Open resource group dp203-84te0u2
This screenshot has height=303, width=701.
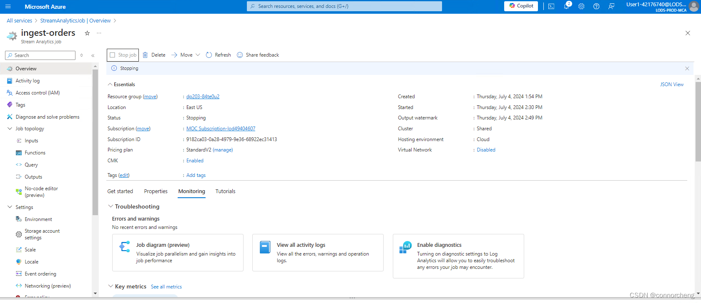click(203, 97)
